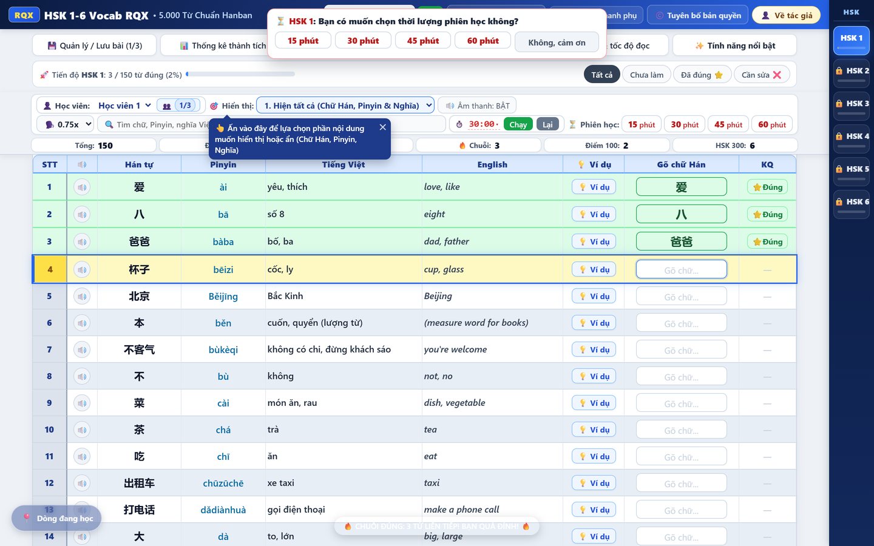Close the Hiển thị hint tooltip
The image size is (874, 546).
pyautogui.click(x=382, y=127)
